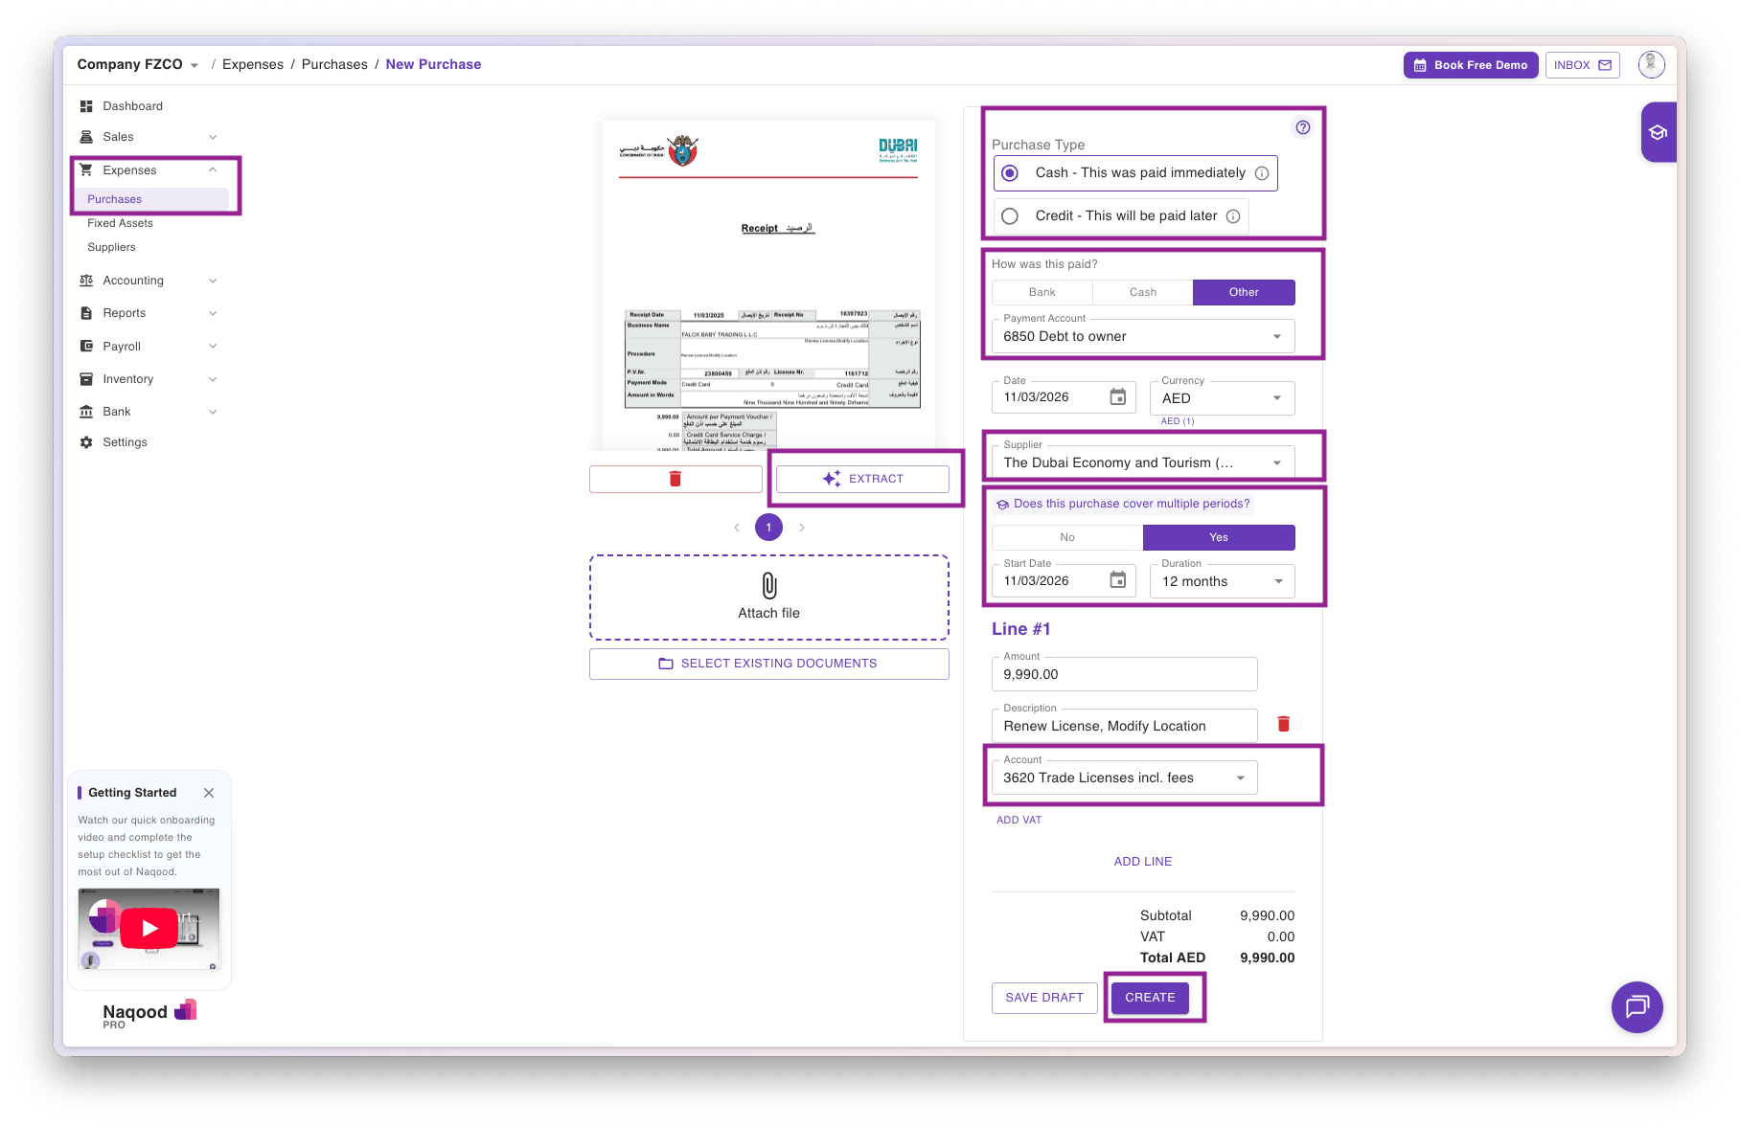Open the Date calendar picker icon

(x=1117, y=397)
